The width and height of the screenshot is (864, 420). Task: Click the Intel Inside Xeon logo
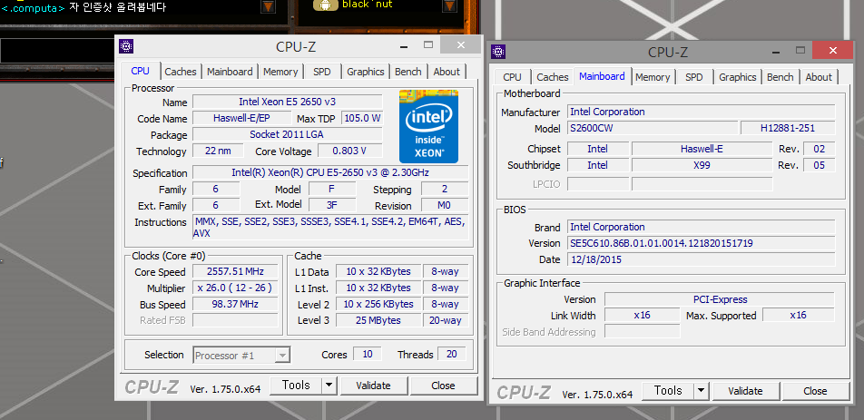(x=428, y=126)
